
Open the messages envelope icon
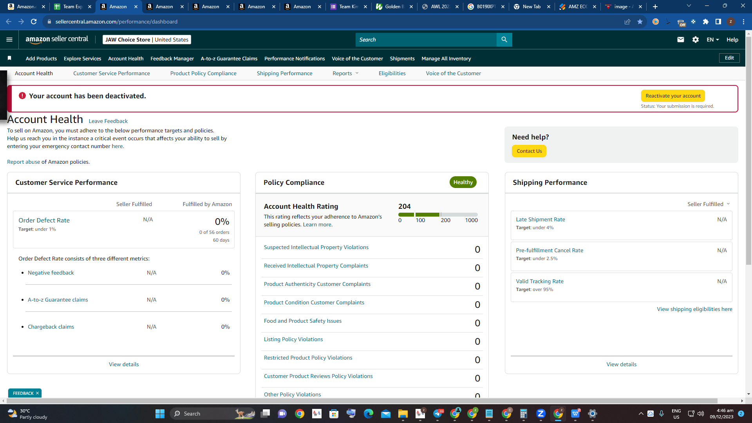[681, 40]
